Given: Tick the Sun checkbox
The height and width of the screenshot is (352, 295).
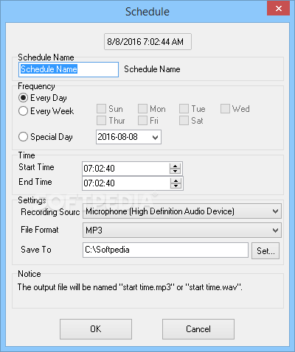Looking at the screenshot, I should pos(101,109).
